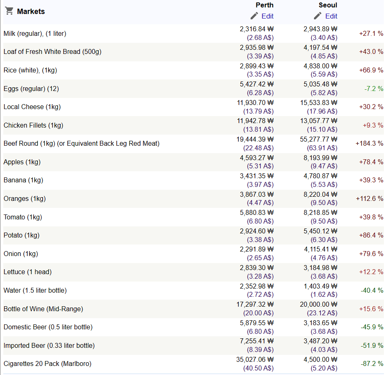The height and width of the screenshot is (375, 386).
Task: Click Perth milk price 2,316.84 ₩
Action: [x=256, y=29]
